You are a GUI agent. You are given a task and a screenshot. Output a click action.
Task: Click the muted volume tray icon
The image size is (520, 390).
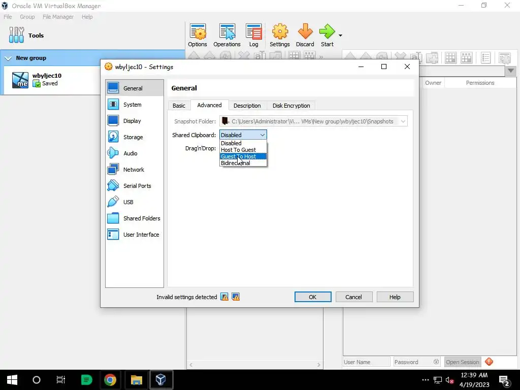click(450, 380)
